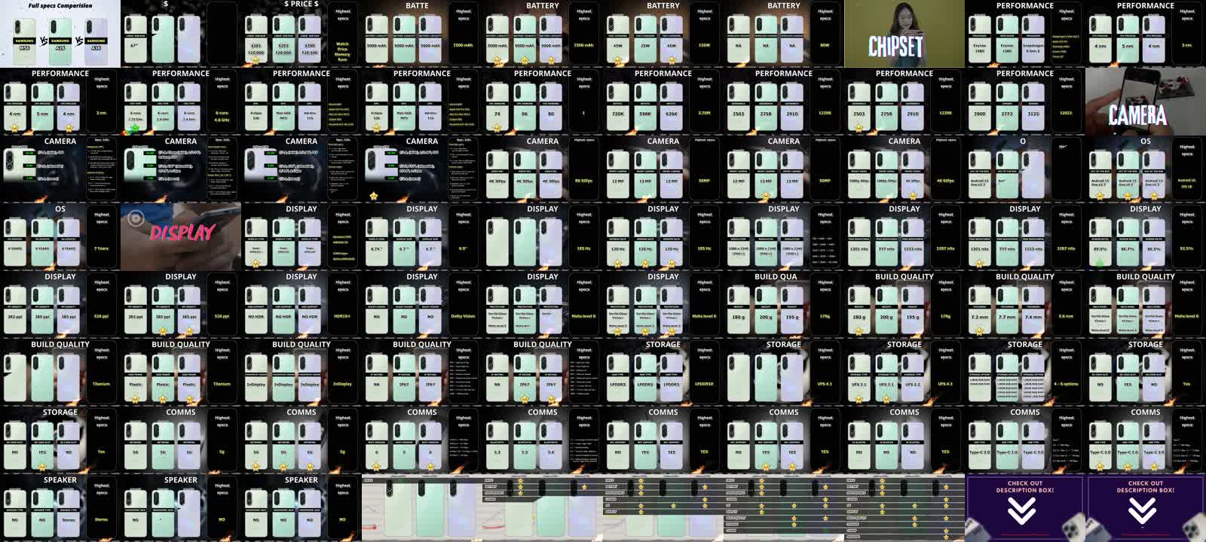Open the CHIPSET title frame
This screenshot has width=1206, height=542.
[904, 34]
